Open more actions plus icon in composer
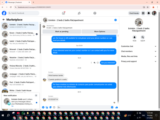 43,107
